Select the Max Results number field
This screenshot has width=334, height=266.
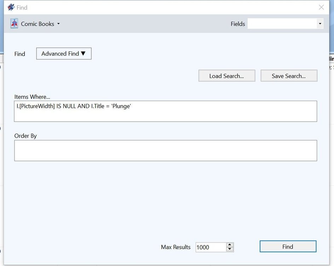click(210, 247)
